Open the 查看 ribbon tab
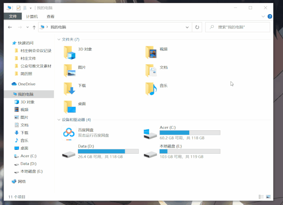This screenshot has width=283, height=205. coord(50,17)
